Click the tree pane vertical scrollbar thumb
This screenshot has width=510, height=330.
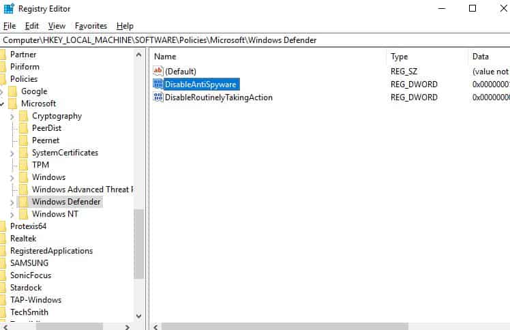coord(139,243)
